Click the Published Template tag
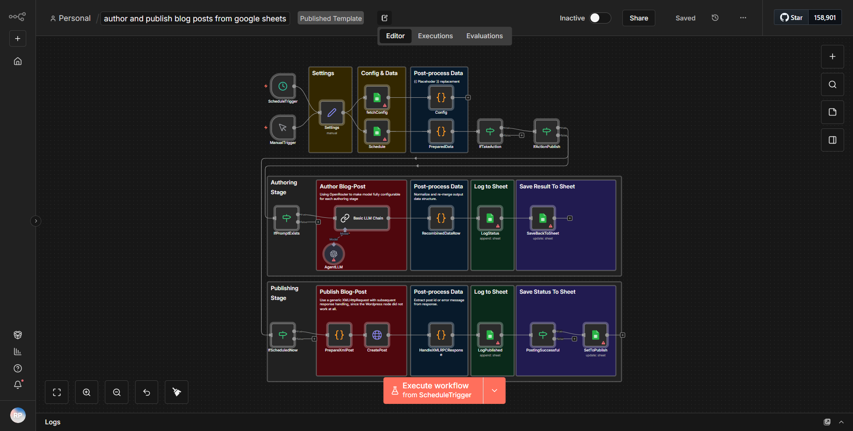853x431 pixels. (x=331, y=18)
